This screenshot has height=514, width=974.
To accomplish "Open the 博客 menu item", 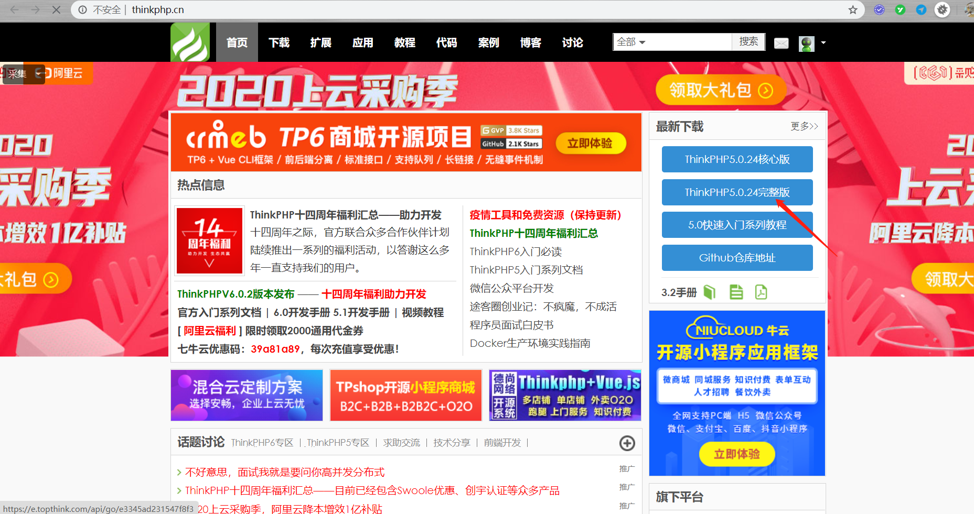I will pos(530,43).
